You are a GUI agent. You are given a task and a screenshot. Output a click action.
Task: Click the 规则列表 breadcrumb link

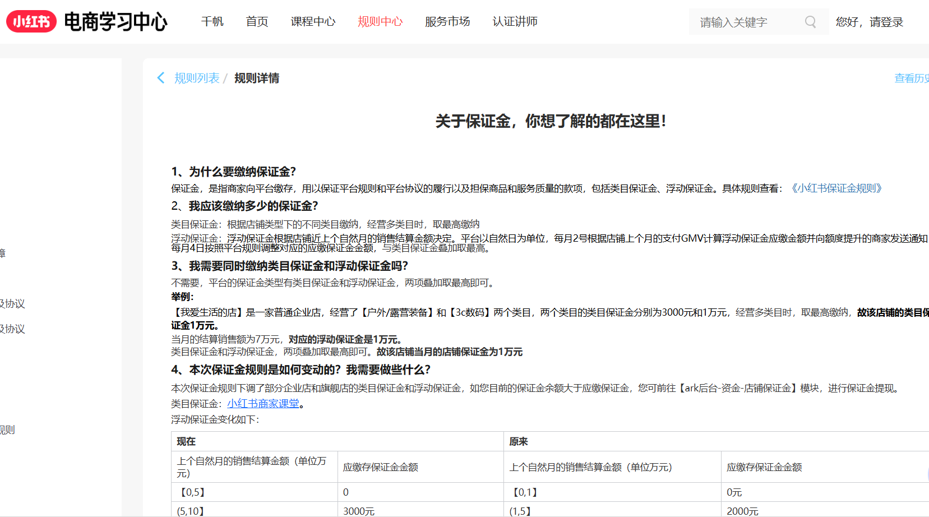point(197,78)
